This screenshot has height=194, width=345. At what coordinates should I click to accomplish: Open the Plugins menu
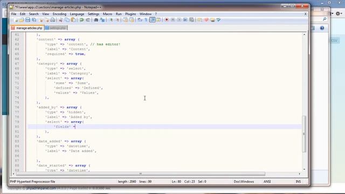pyautogui.click(x=130, y=14)
